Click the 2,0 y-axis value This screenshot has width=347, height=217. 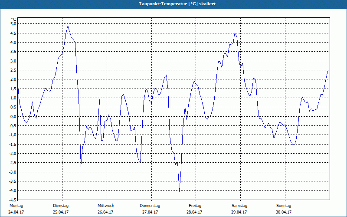click(13, 79)
